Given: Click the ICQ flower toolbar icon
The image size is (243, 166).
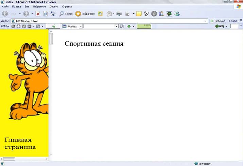Looking at the screenshot, I should click(x=169, y=14).
